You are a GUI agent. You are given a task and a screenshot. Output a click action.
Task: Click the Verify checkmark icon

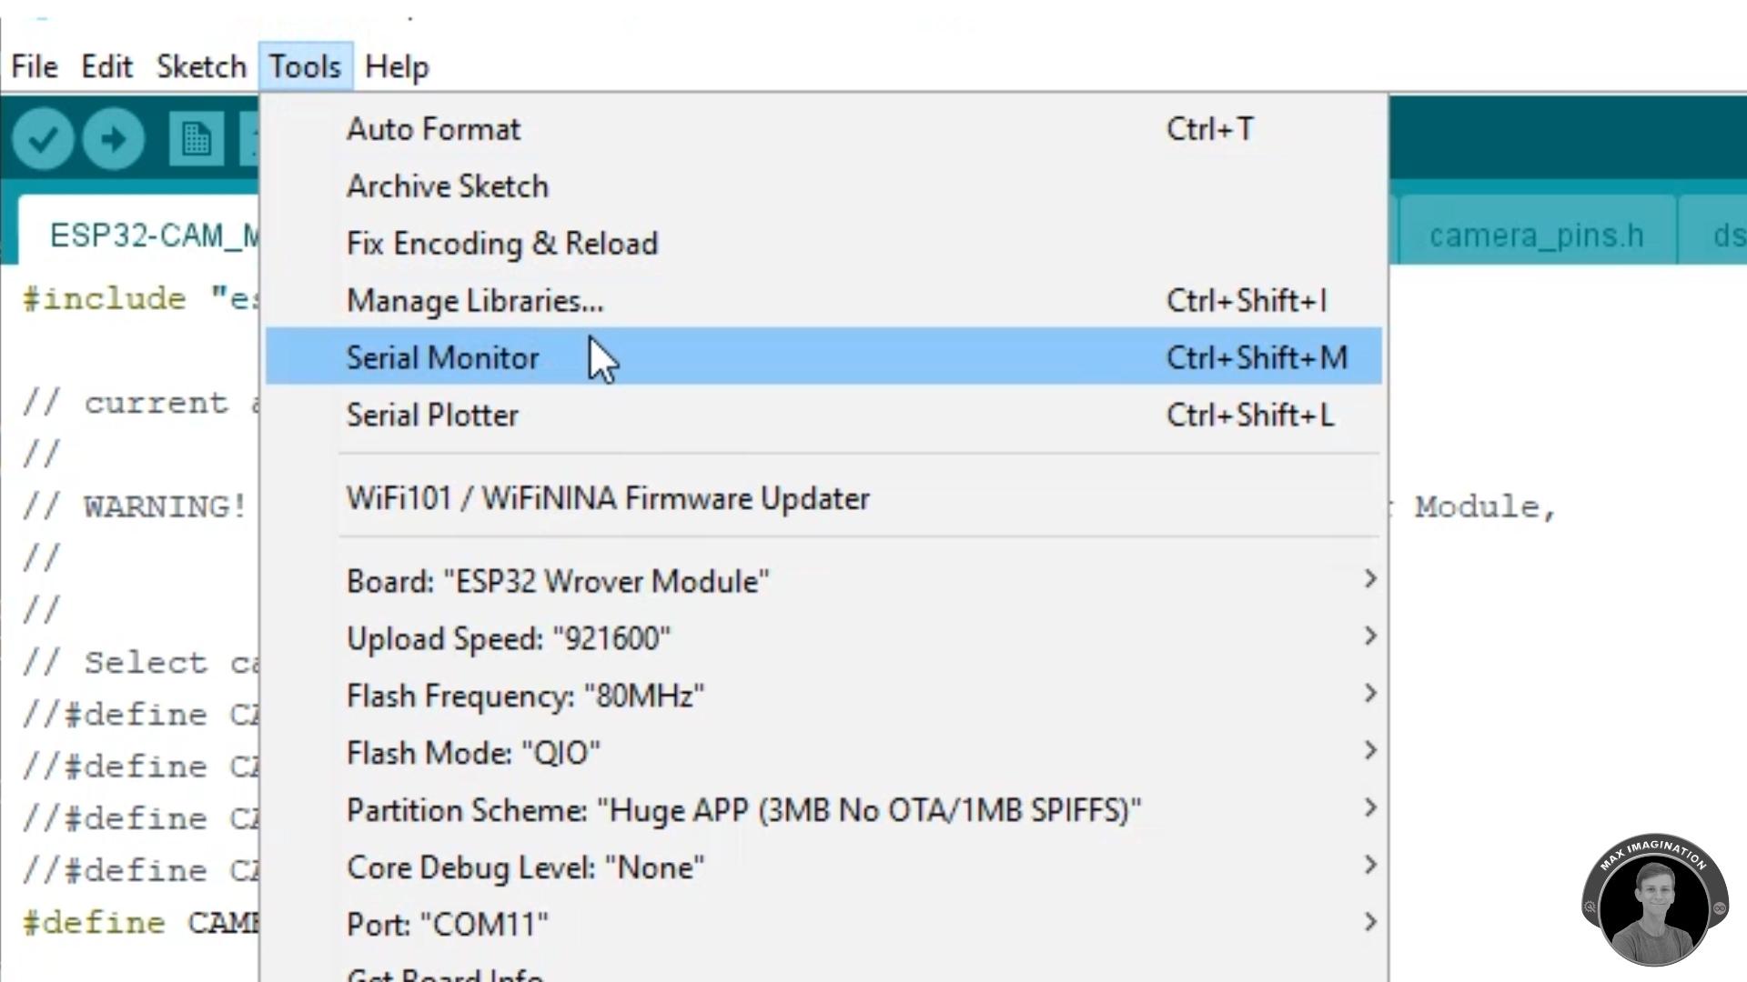[x=43, y=139]
